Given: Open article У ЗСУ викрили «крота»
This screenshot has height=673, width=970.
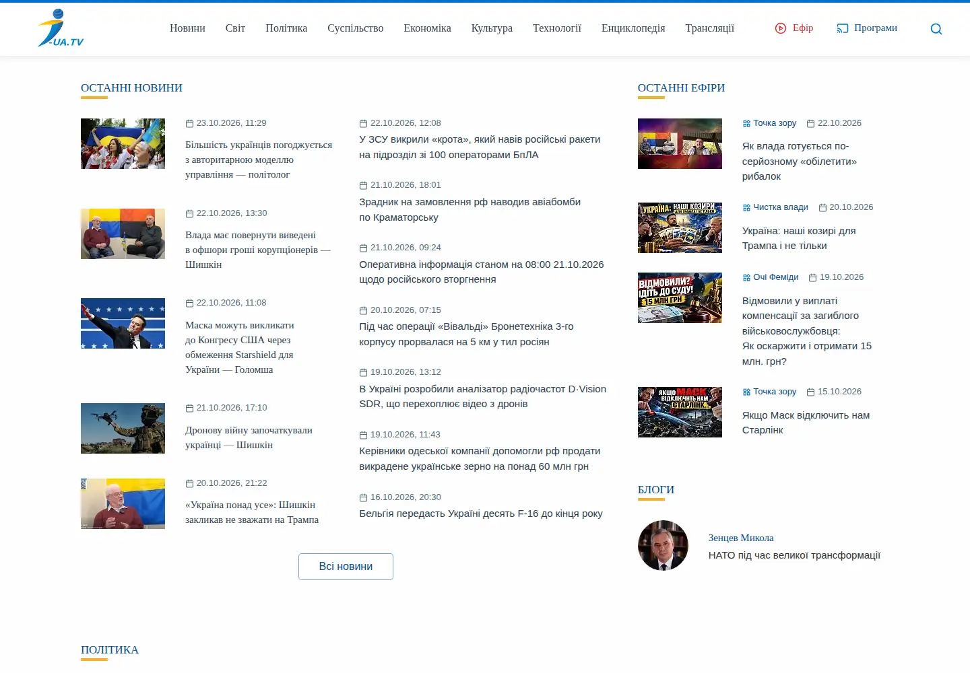Looking at the screenshot, I should click(x=480, y=147).
